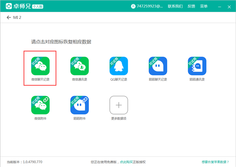
Task: Click version text 1.0.4790.770
Action: pos(33,162)
